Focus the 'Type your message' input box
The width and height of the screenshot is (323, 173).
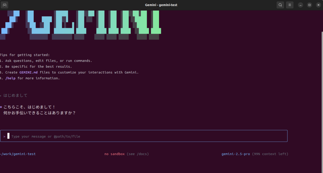(144, 136)
